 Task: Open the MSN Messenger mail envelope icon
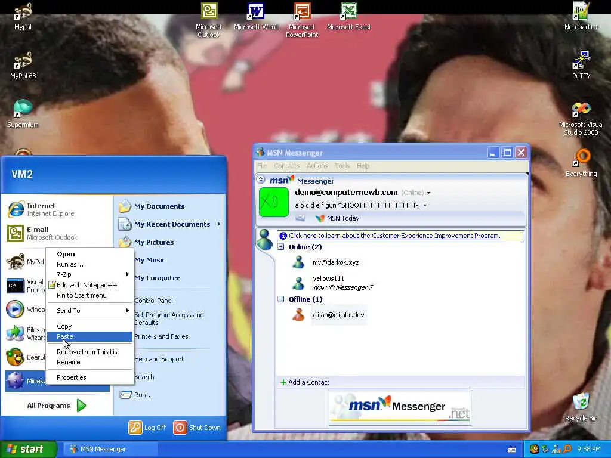[300, 218]
